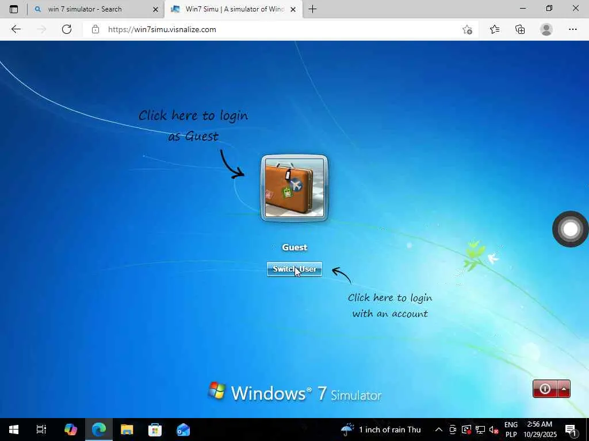Open the Windows Start menu
Screen dimensions: 589x441
[x=14, y=430]
